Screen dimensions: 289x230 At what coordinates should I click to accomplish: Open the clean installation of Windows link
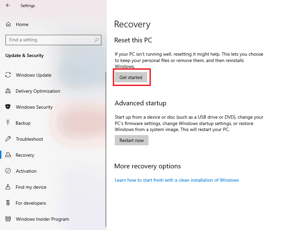pyautogui.click(x=177, y=180)
